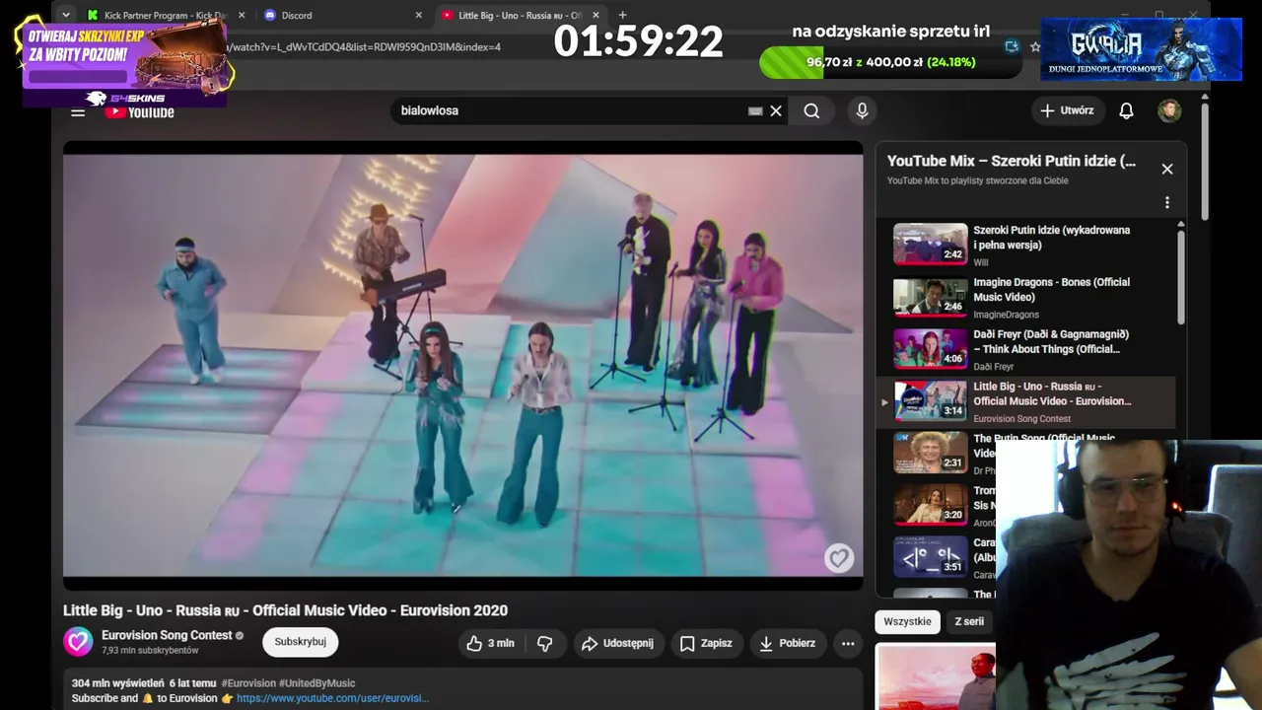Click the #UnitedByMusic hashtag

(x=317, y=683)
